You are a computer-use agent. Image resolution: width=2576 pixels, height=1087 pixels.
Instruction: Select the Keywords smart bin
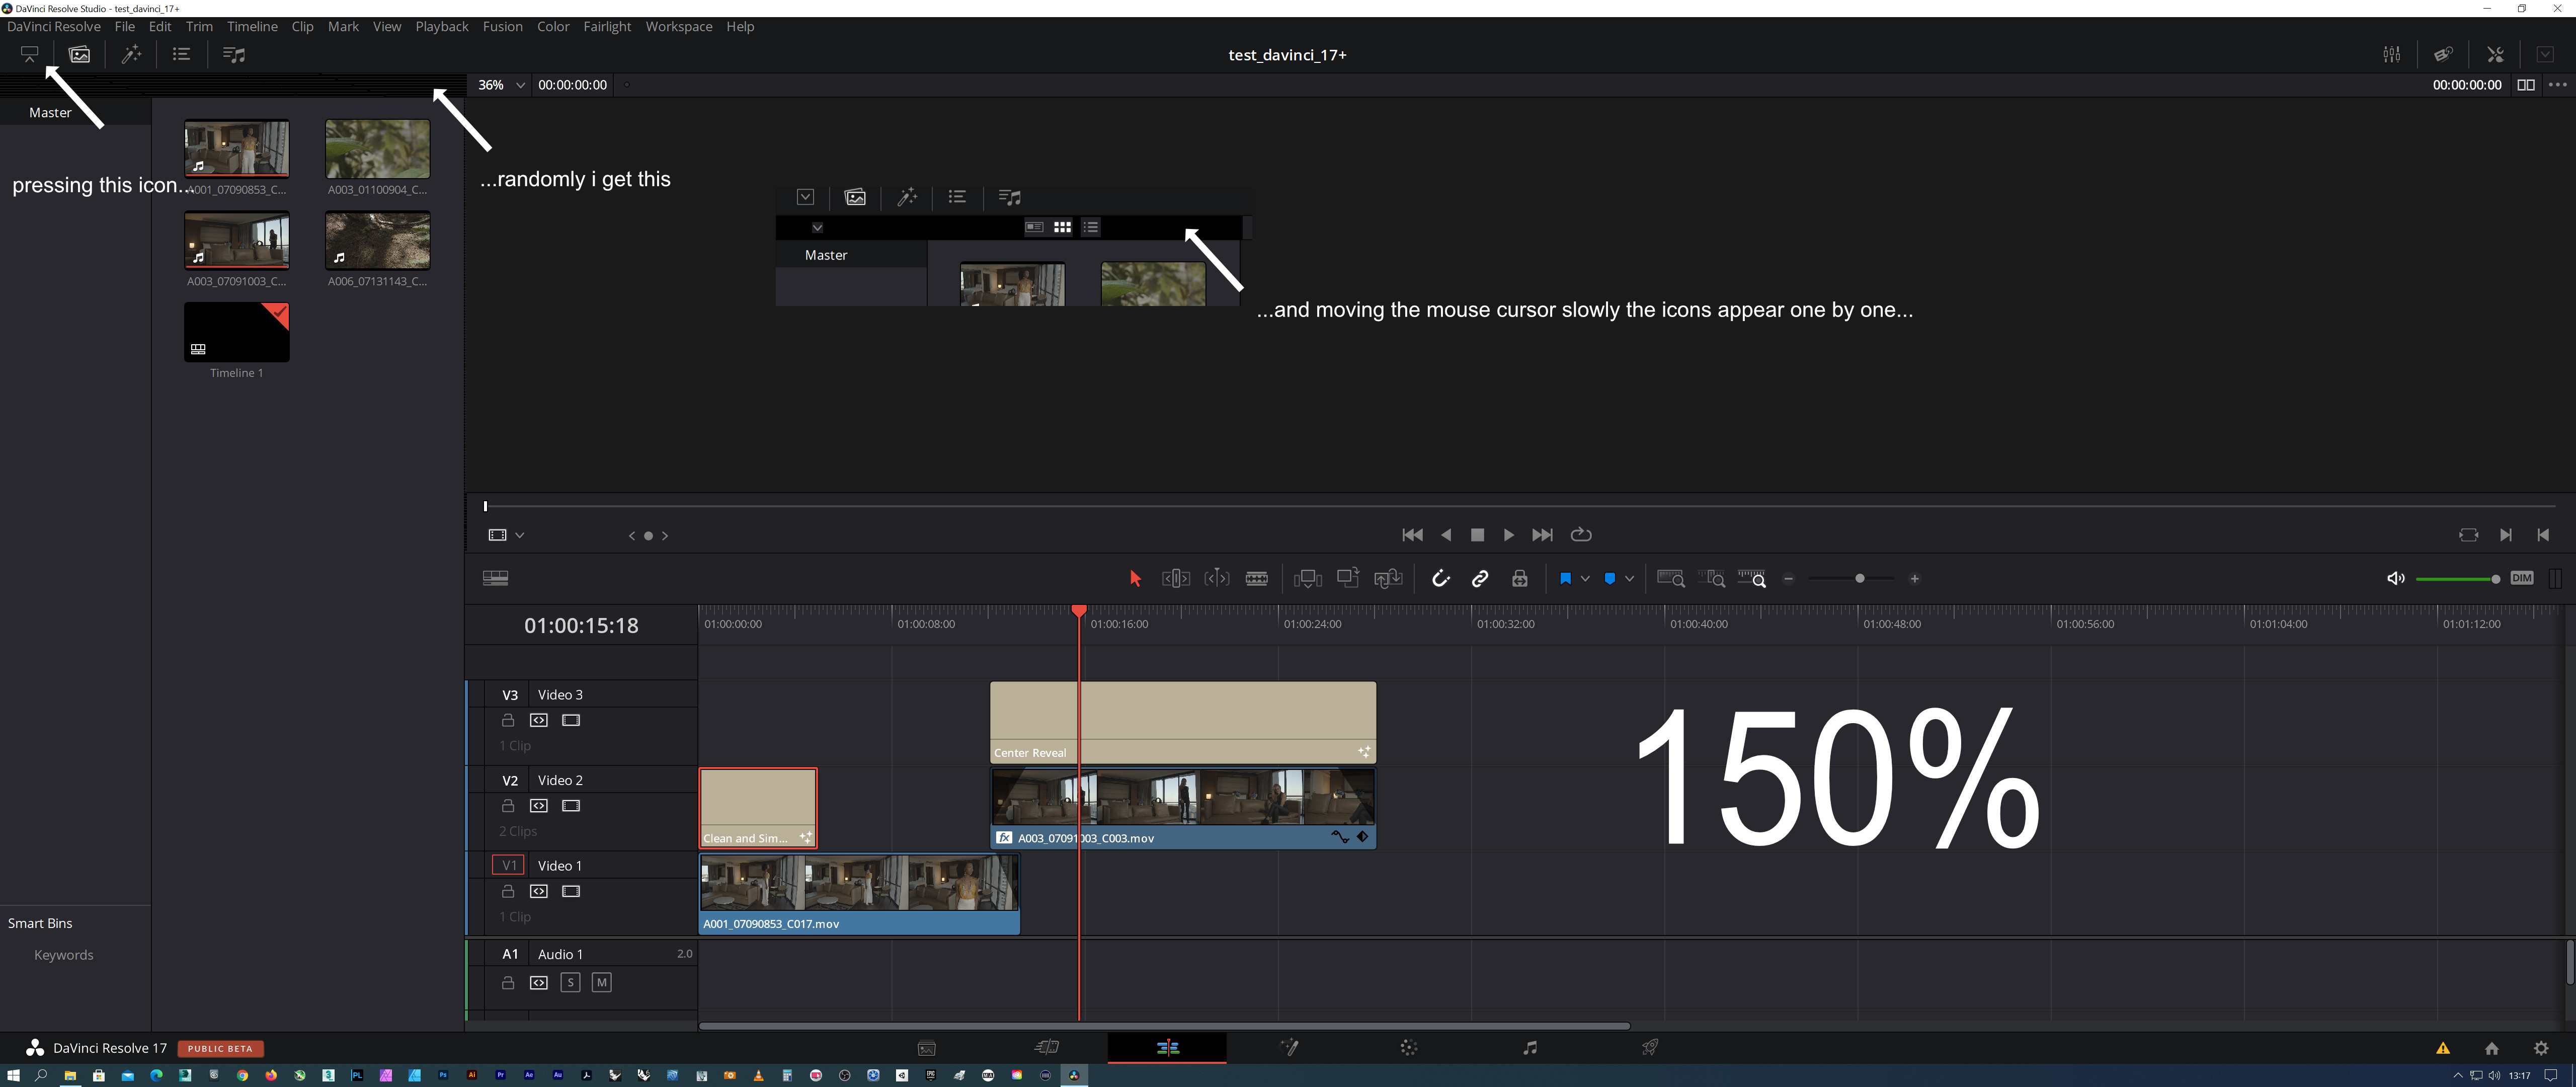pyautogui.click(x=64, y=955)
